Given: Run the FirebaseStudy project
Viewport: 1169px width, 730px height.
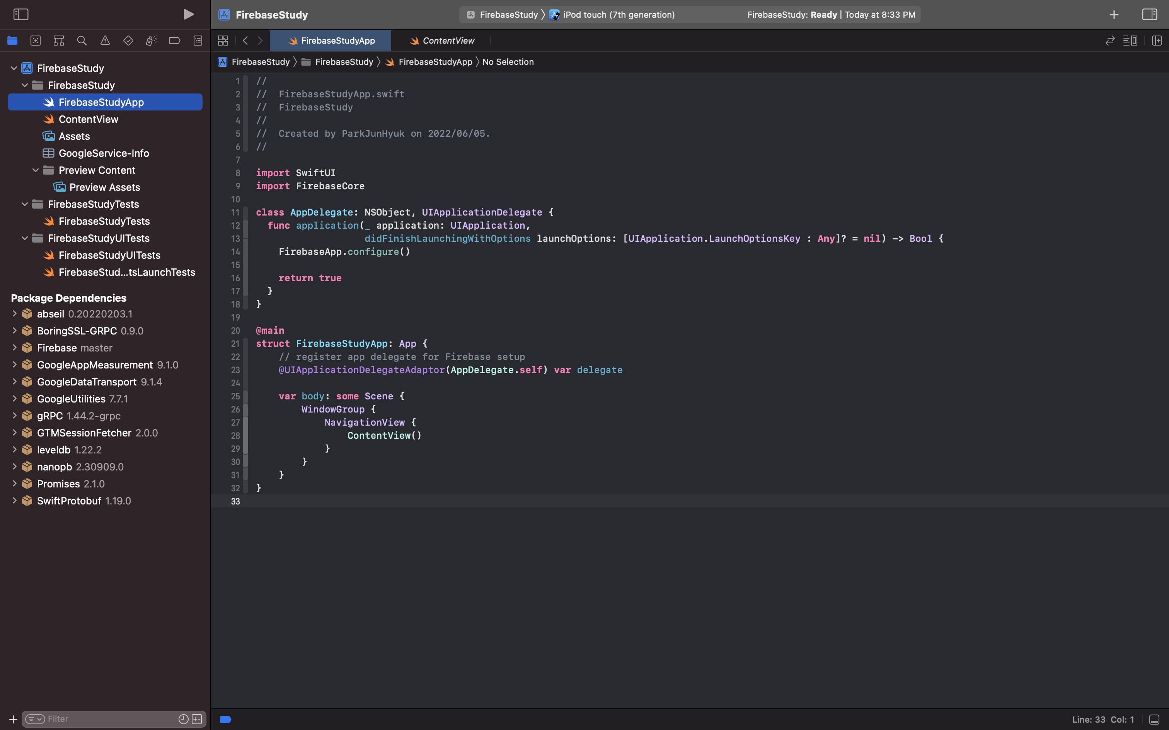Looking at the screenshot, I should [188, 15].
